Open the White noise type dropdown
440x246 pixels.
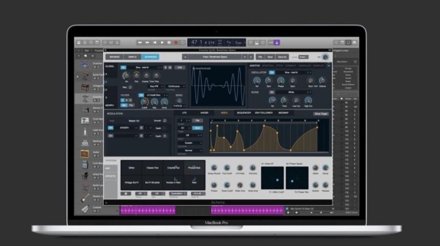pyautogui.click(x=294, y=92)
